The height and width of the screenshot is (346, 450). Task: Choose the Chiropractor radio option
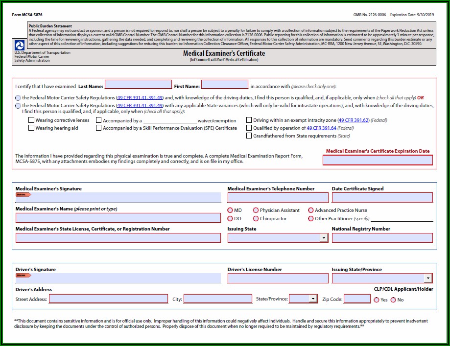[256, 219]
